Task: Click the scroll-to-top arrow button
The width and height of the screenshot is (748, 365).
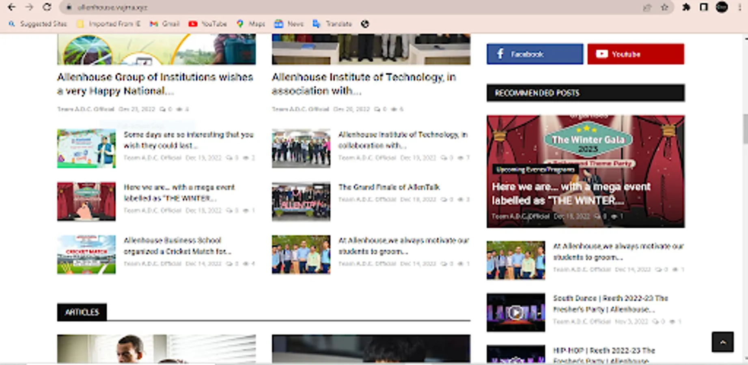Action: (x=722, y=342)
